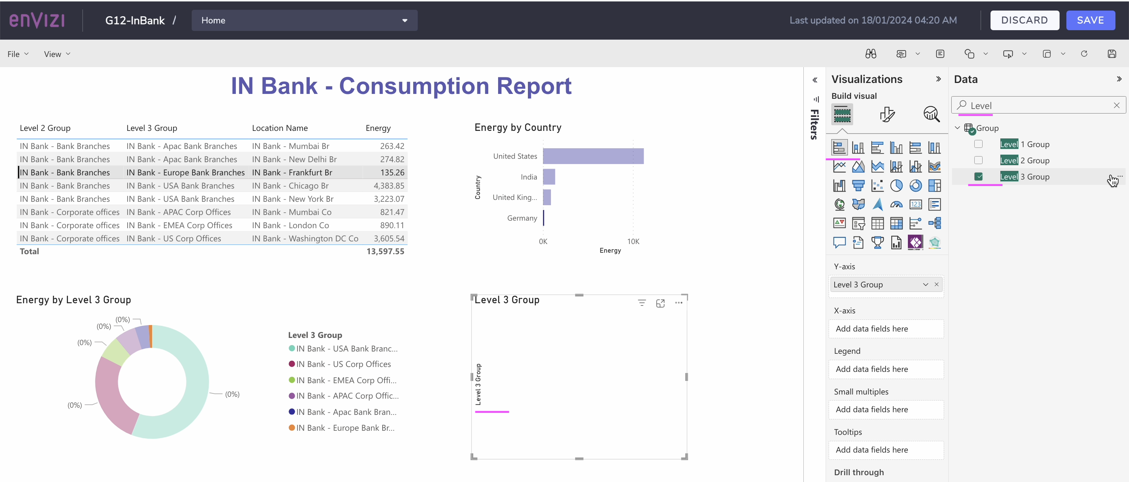Collapse the Group field in Data pane
The image size is (1129, 482).
click(x=958, y=128)
